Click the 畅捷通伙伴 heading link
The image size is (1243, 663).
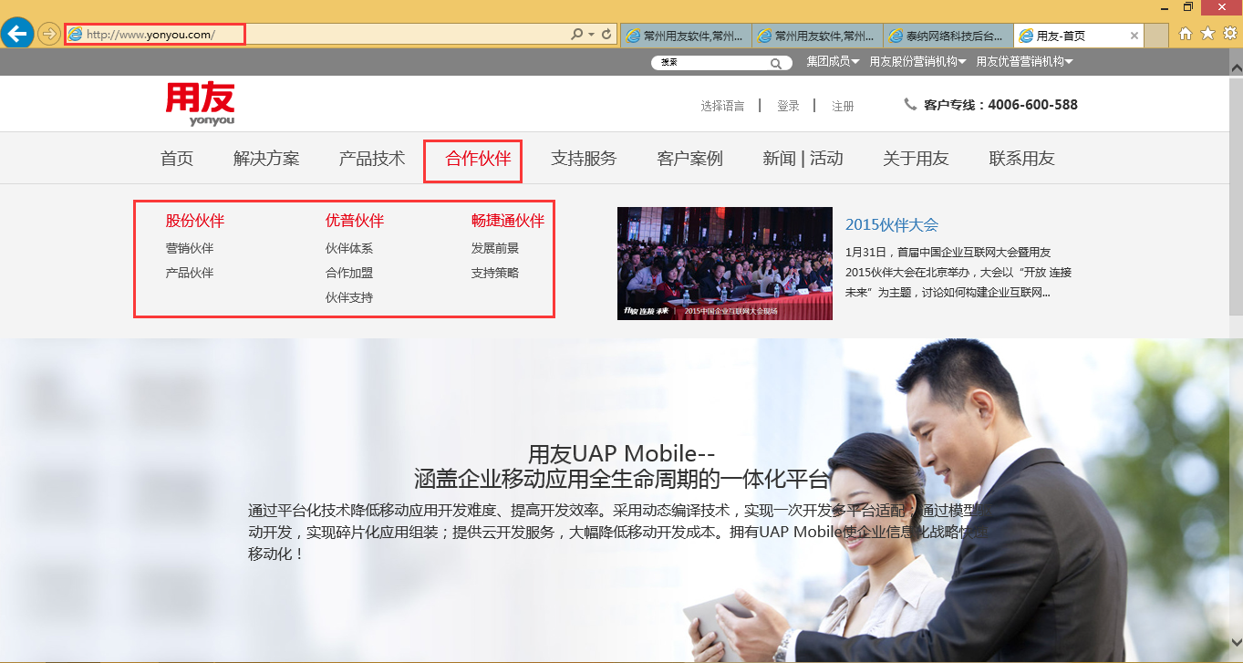[508, 221]
